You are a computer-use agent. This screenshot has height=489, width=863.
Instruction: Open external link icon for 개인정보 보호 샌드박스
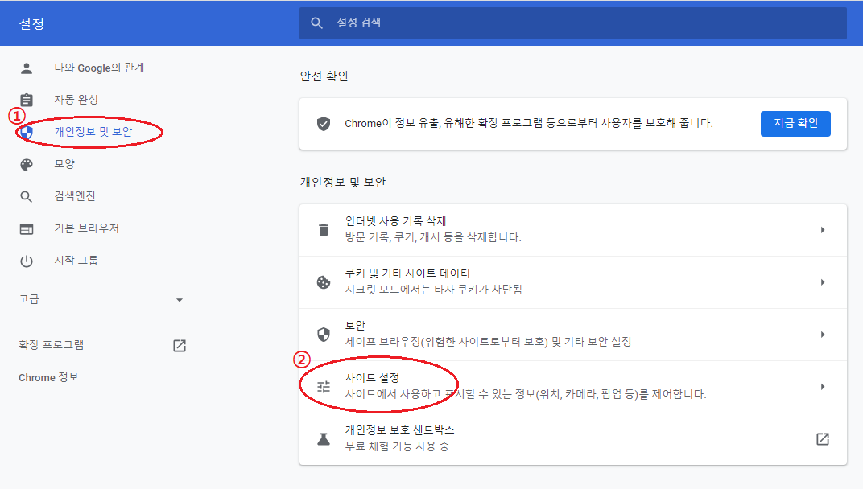[822, 439]
